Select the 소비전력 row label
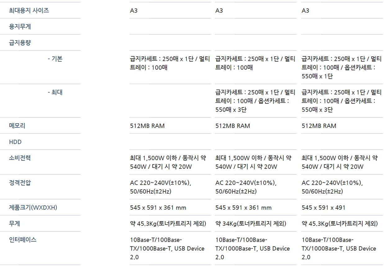The width and height of the screenshot is (384, 267). 20,158
